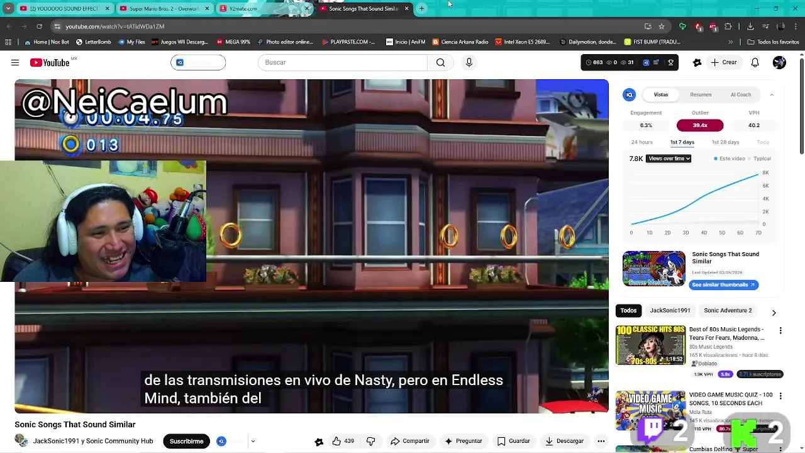Screen dimensions: 805x453
Task: Click the stats widget IQ icon in header
Action: click(x=646, y=62)
